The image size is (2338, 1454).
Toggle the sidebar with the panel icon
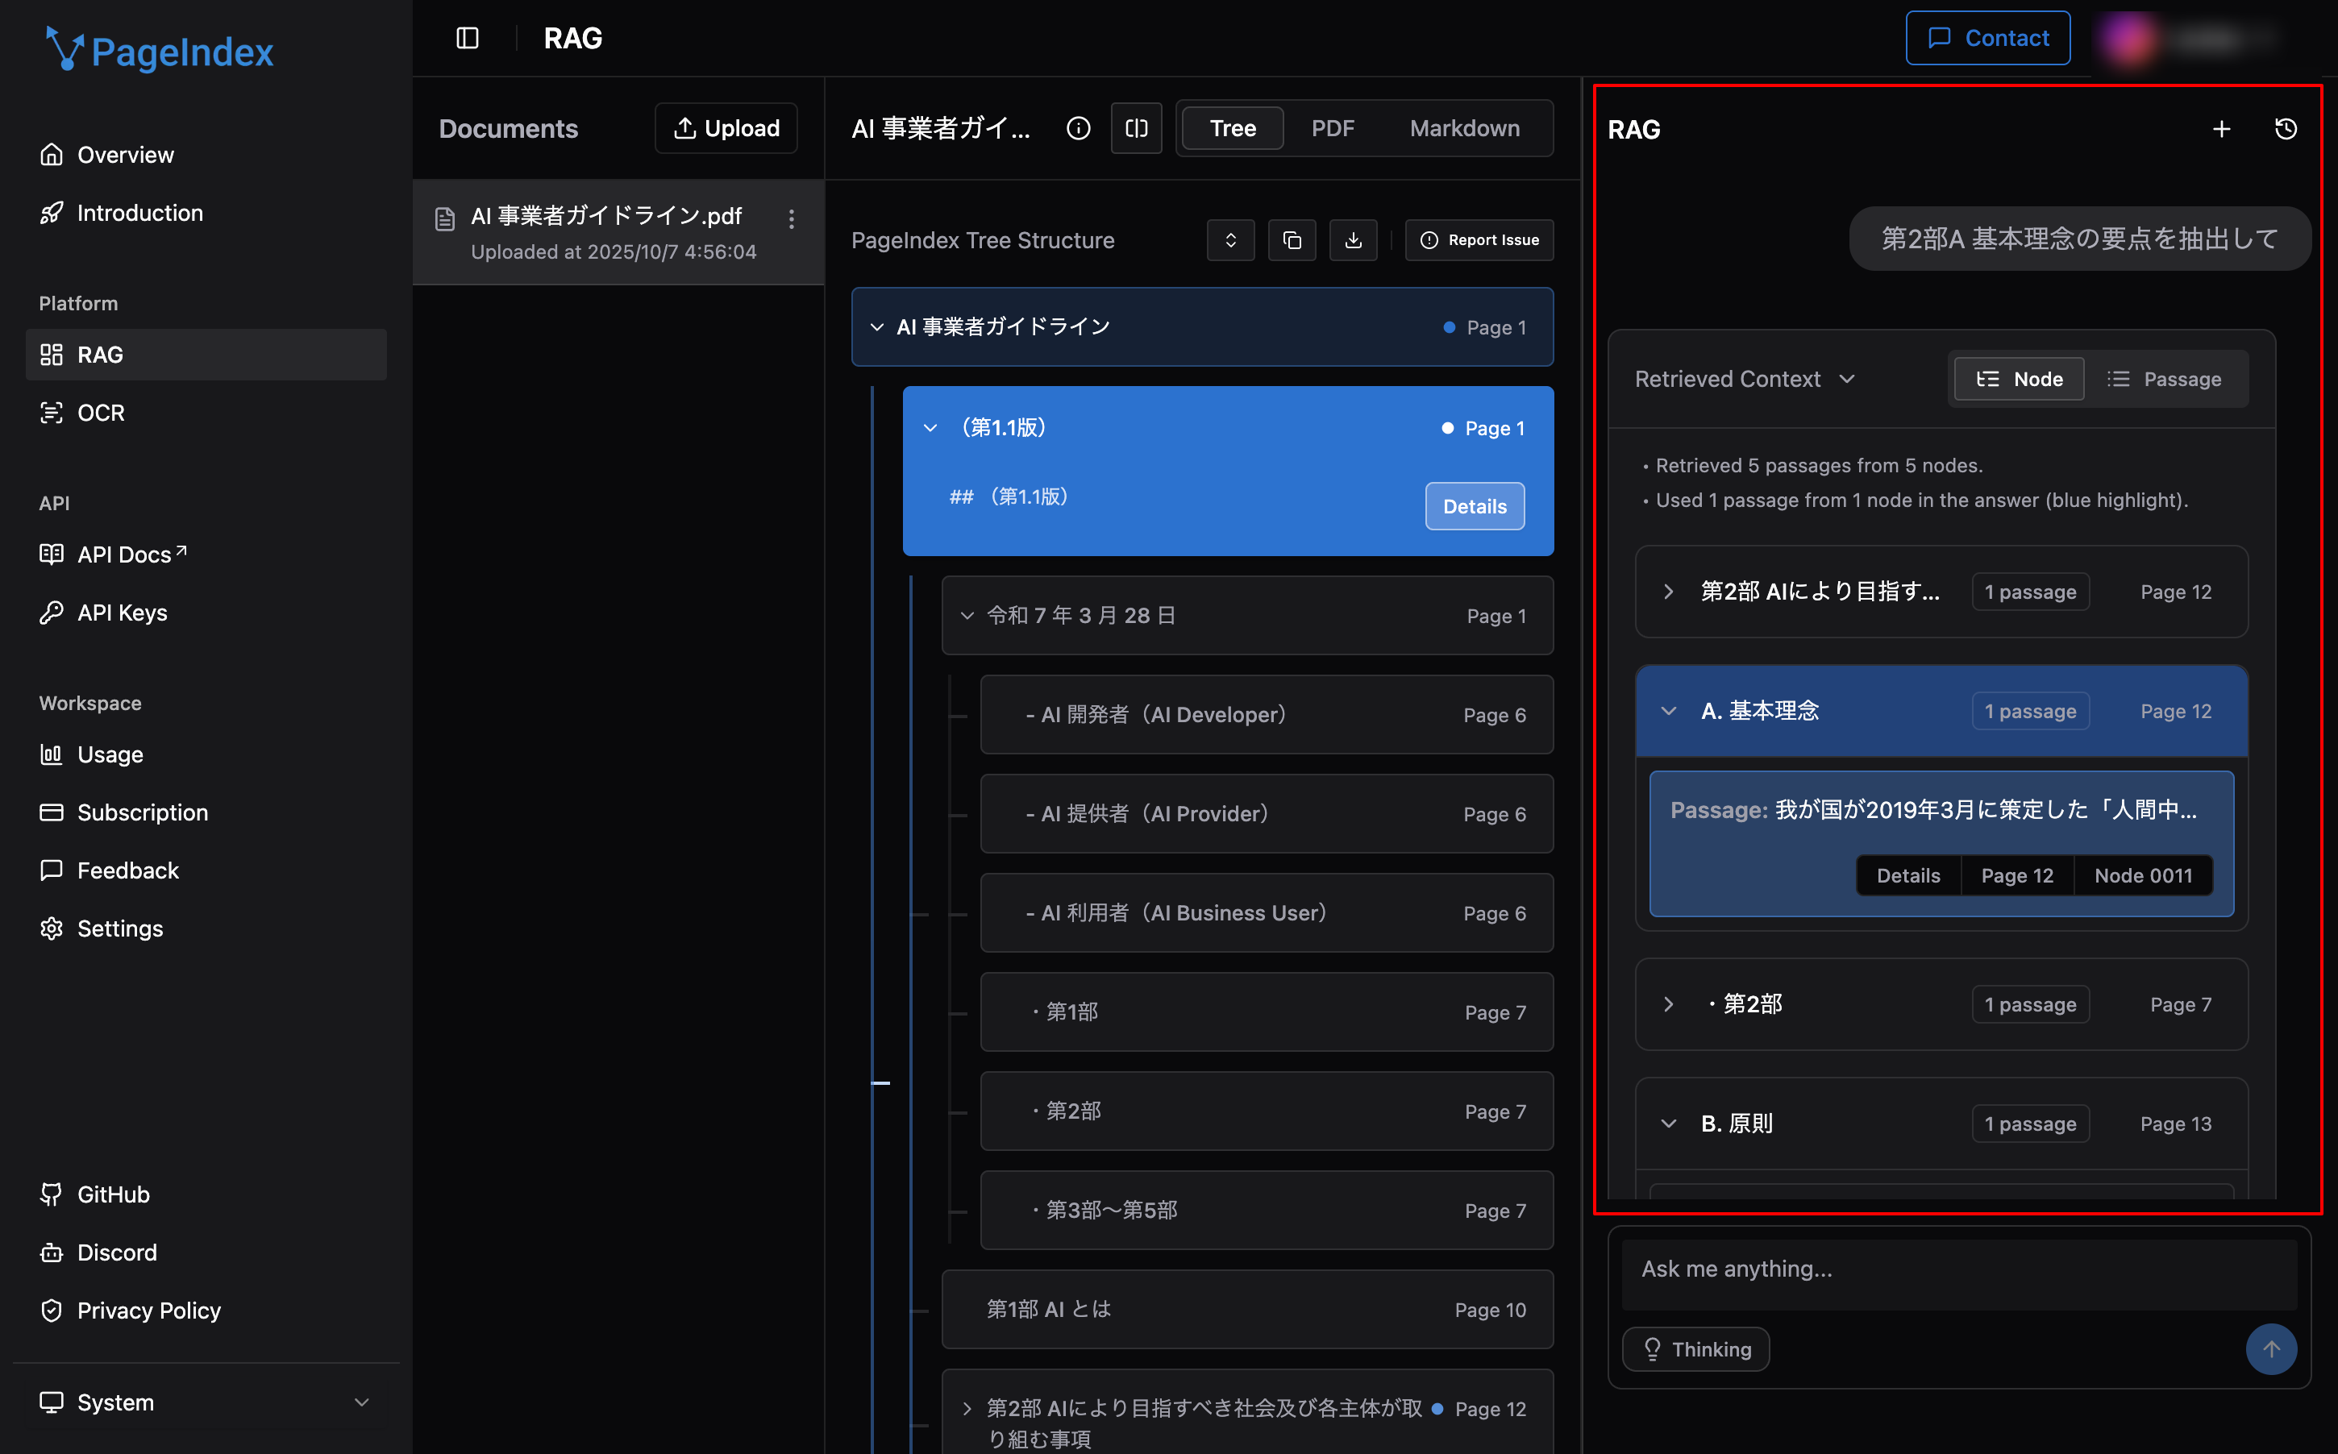tap(468, 38)
